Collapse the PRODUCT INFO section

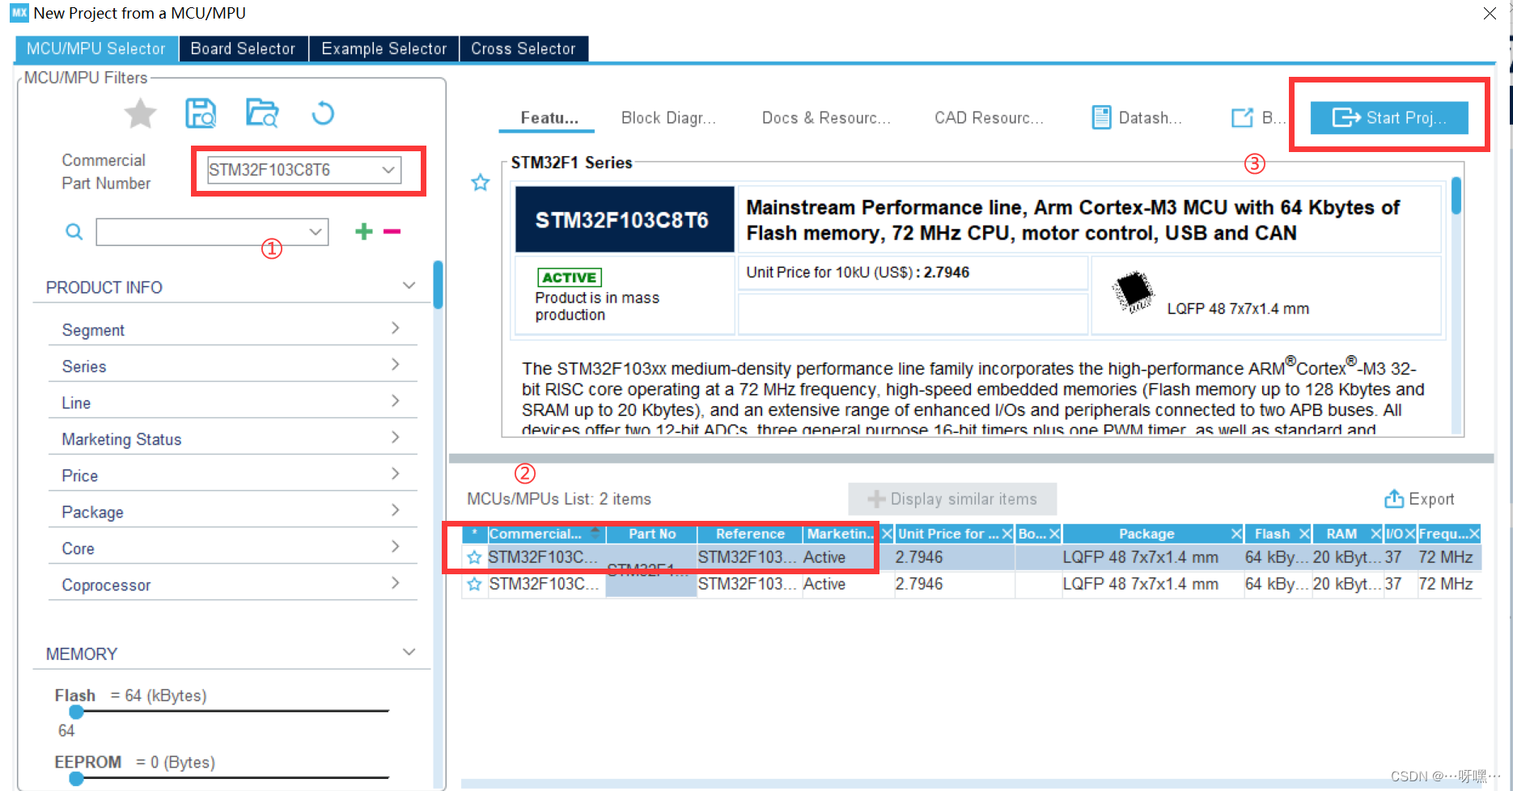point(409,286)
